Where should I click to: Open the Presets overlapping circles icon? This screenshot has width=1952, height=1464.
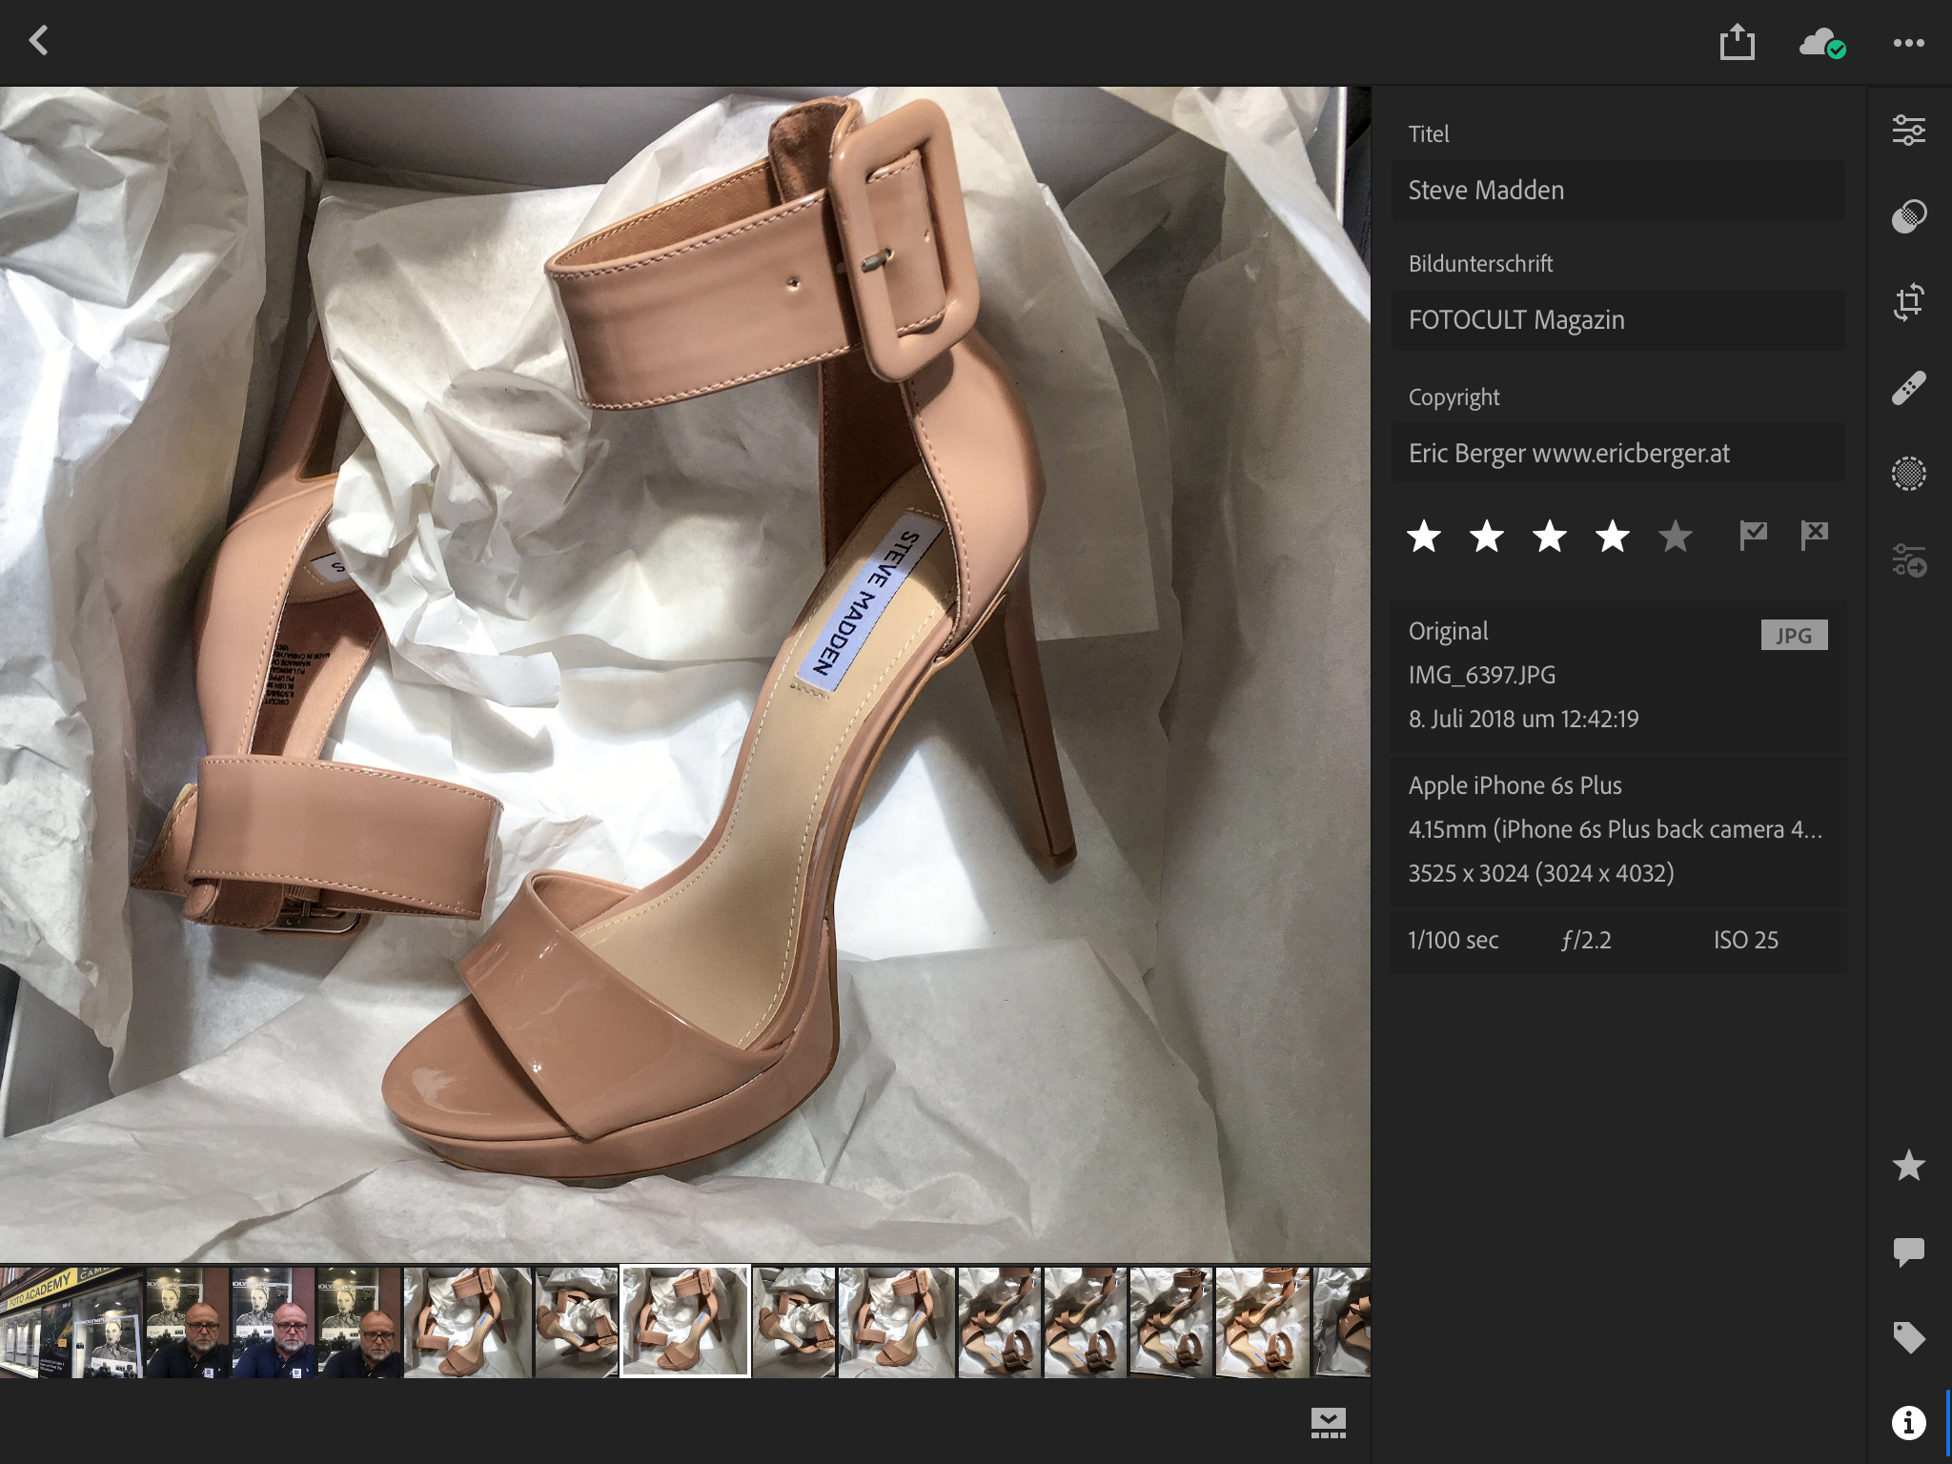pyautogui.click(x=1908, y=216)
